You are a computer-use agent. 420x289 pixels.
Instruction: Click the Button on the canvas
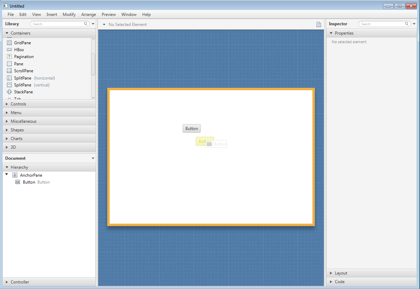[x=191, y=129]
